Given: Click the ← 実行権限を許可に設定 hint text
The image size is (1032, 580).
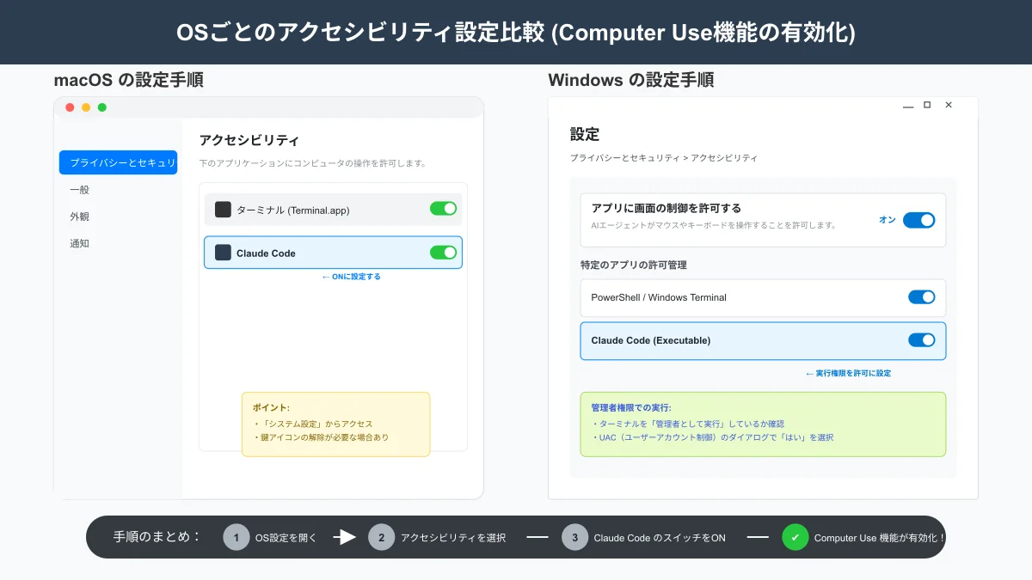Looking at the screenshot, I should (x=848, y=374).
